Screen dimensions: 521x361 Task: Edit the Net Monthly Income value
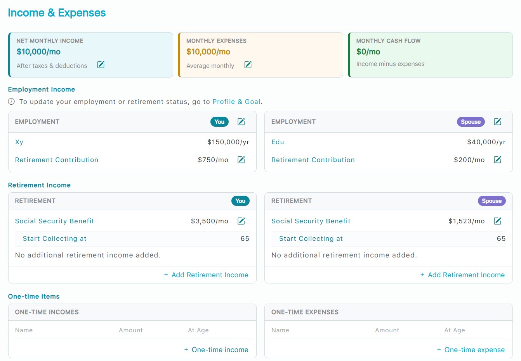coord(101,65)
